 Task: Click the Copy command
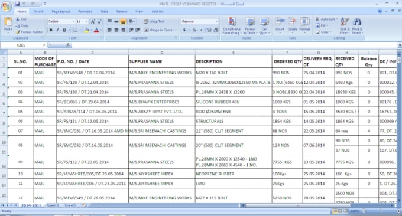coord(22,25)
